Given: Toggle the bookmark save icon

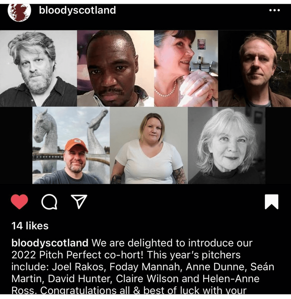Looking at the screenshot, I should click(271, 202).
